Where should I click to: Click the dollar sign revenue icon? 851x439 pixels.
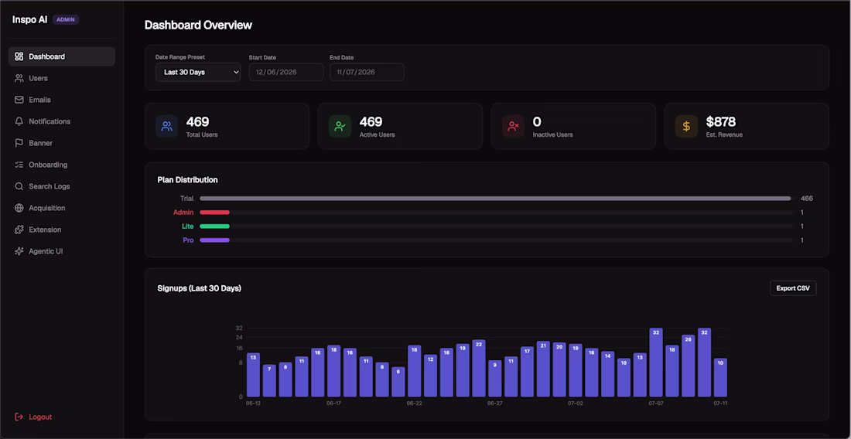(686, 126)
